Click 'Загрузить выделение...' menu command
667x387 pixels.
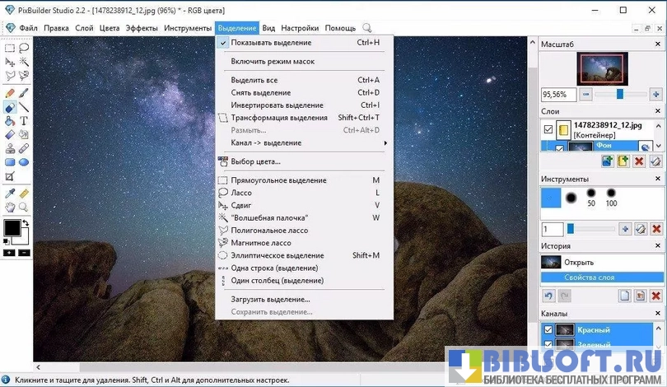tap(270, 300)
